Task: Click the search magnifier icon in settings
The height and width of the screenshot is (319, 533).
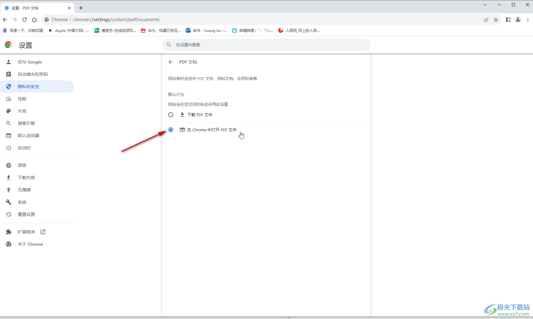Action: (169, 45)
